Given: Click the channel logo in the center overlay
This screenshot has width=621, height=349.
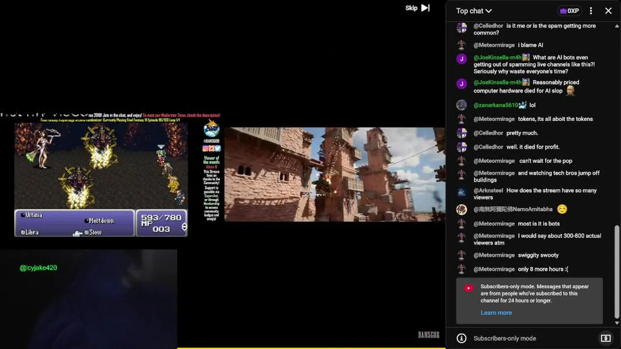Looking at the screenshot, I should coord(212,129).
